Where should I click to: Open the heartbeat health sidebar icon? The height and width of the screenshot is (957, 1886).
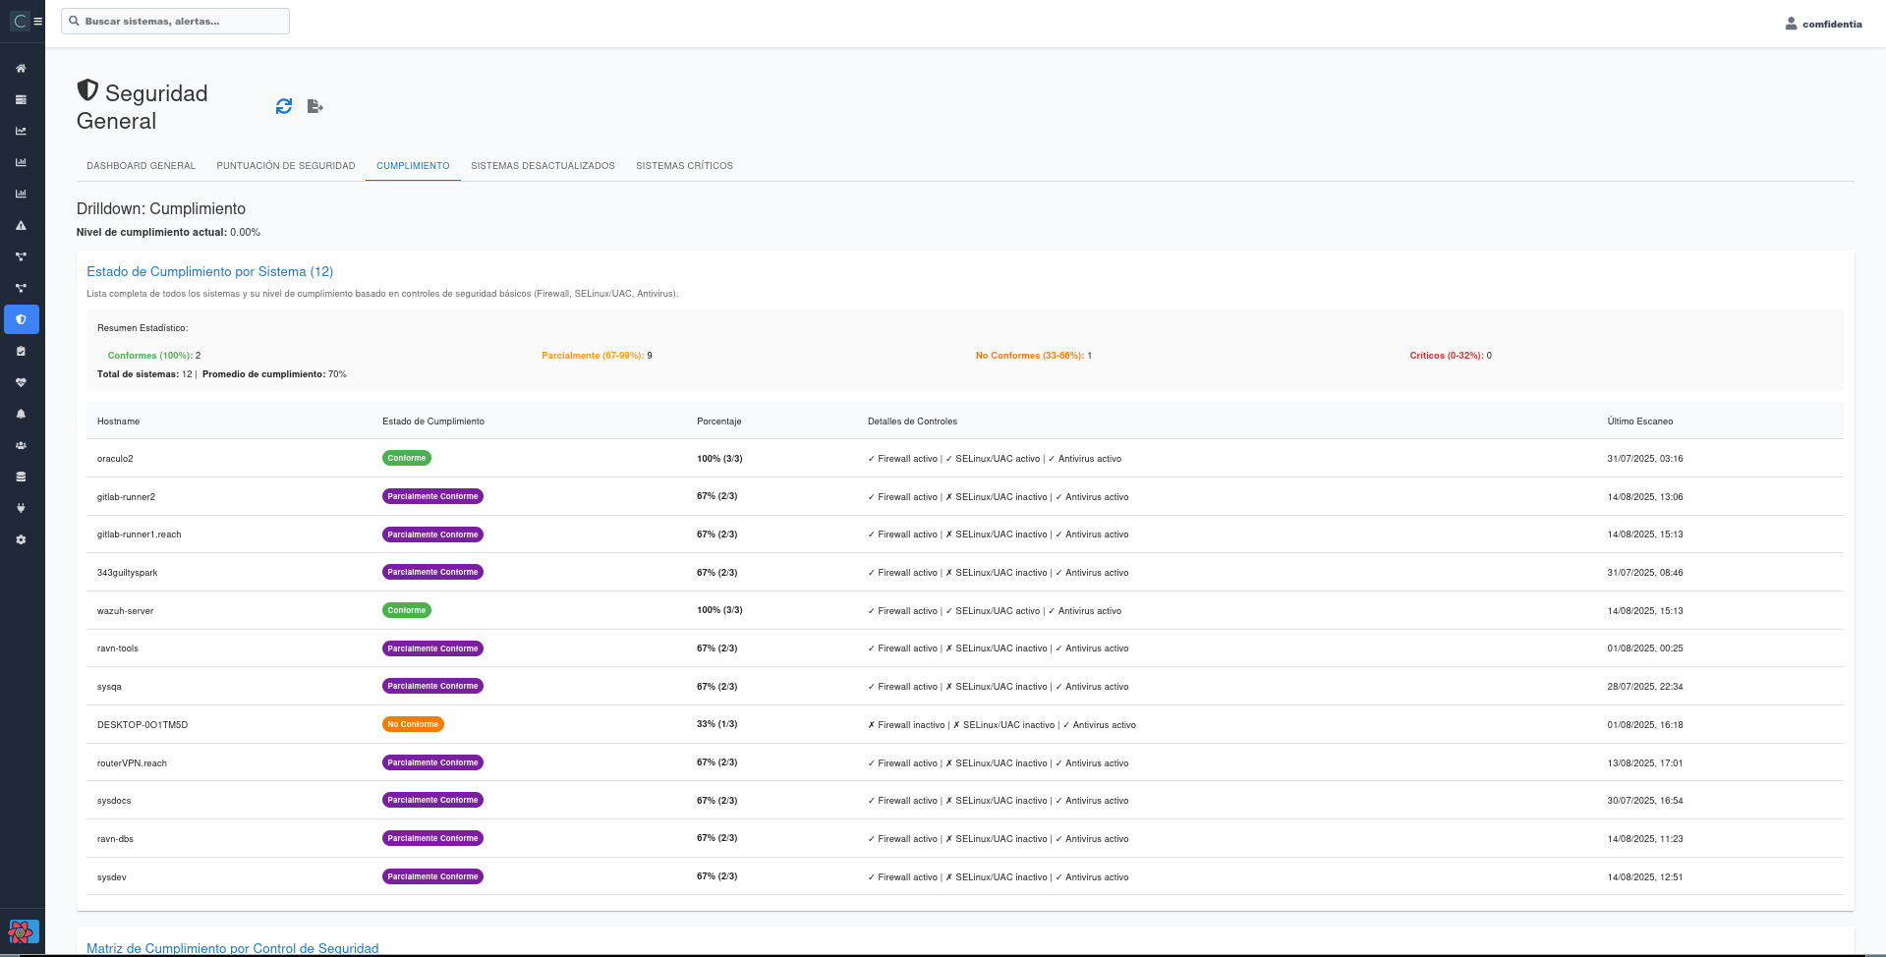[x=21, y=383]
